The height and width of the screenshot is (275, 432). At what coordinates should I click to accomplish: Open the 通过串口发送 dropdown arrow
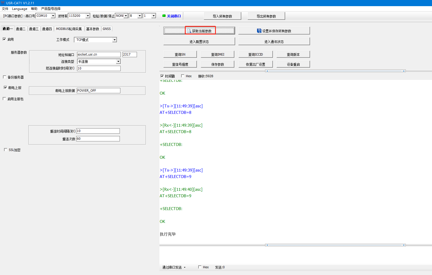point(185,267)
